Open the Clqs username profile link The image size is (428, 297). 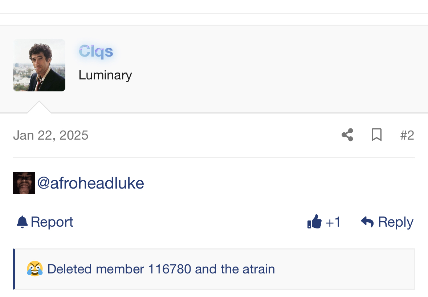coord(96,51)
